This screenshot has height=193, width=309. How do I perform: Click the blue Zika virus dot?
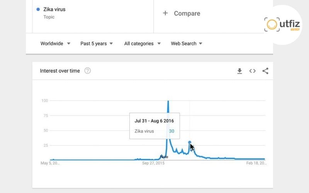(x=38, y=9)
